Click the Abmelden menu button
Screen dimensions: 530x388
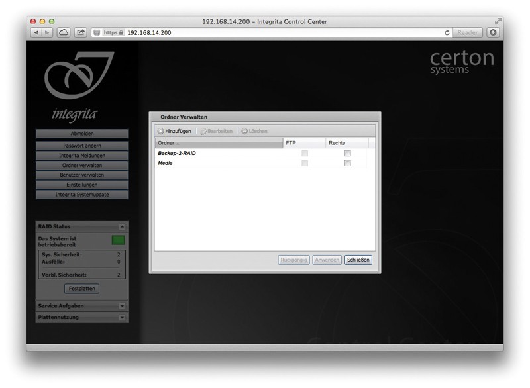81,134
